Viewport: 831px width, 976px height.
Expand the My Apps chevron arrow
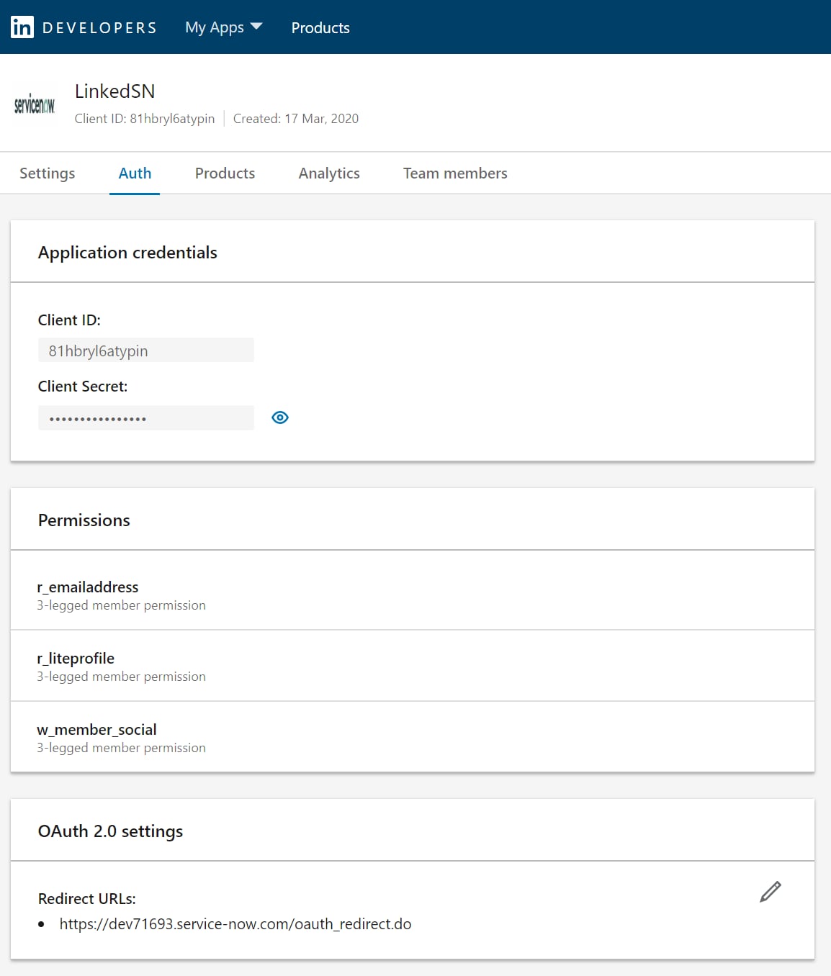256,27
